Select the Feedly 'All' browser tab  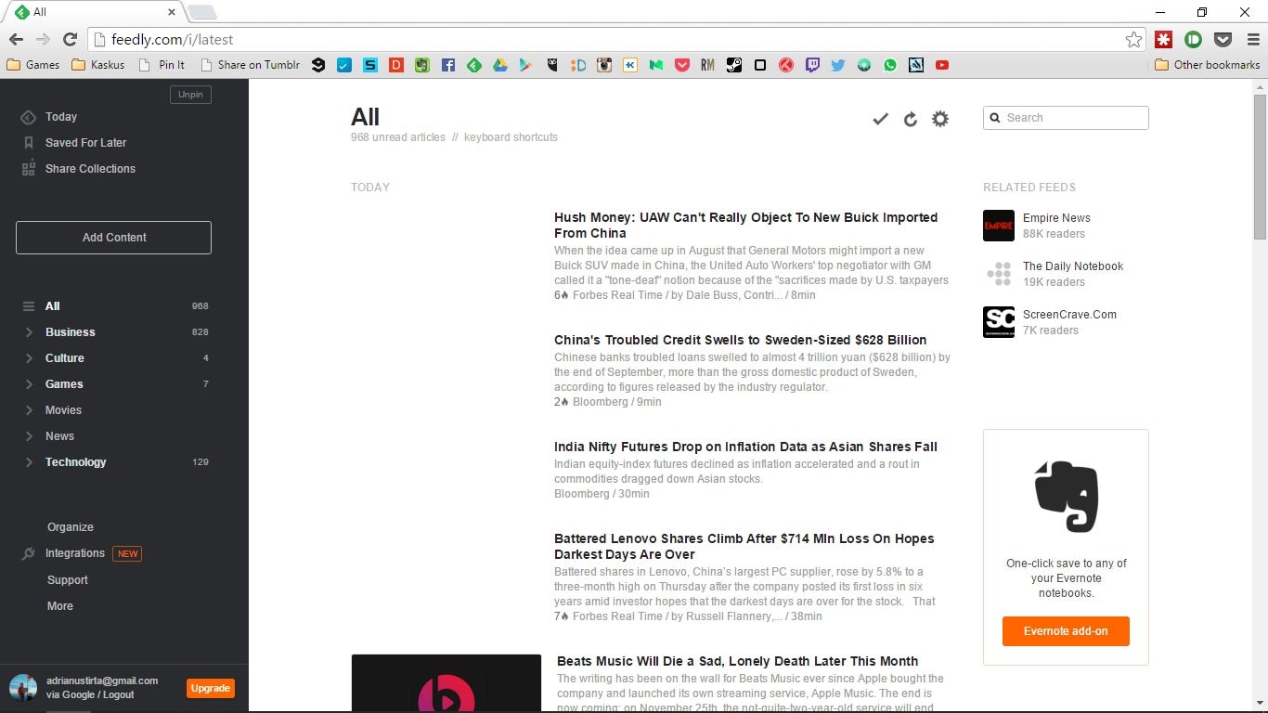click(97, 12)
